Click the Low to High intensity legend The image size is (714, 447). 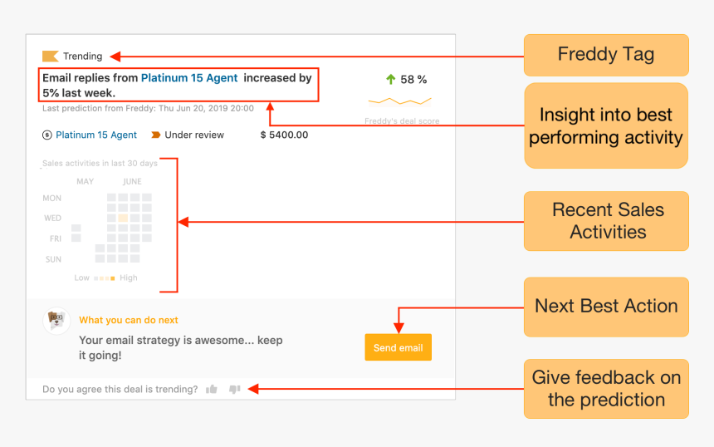point(105,278)
